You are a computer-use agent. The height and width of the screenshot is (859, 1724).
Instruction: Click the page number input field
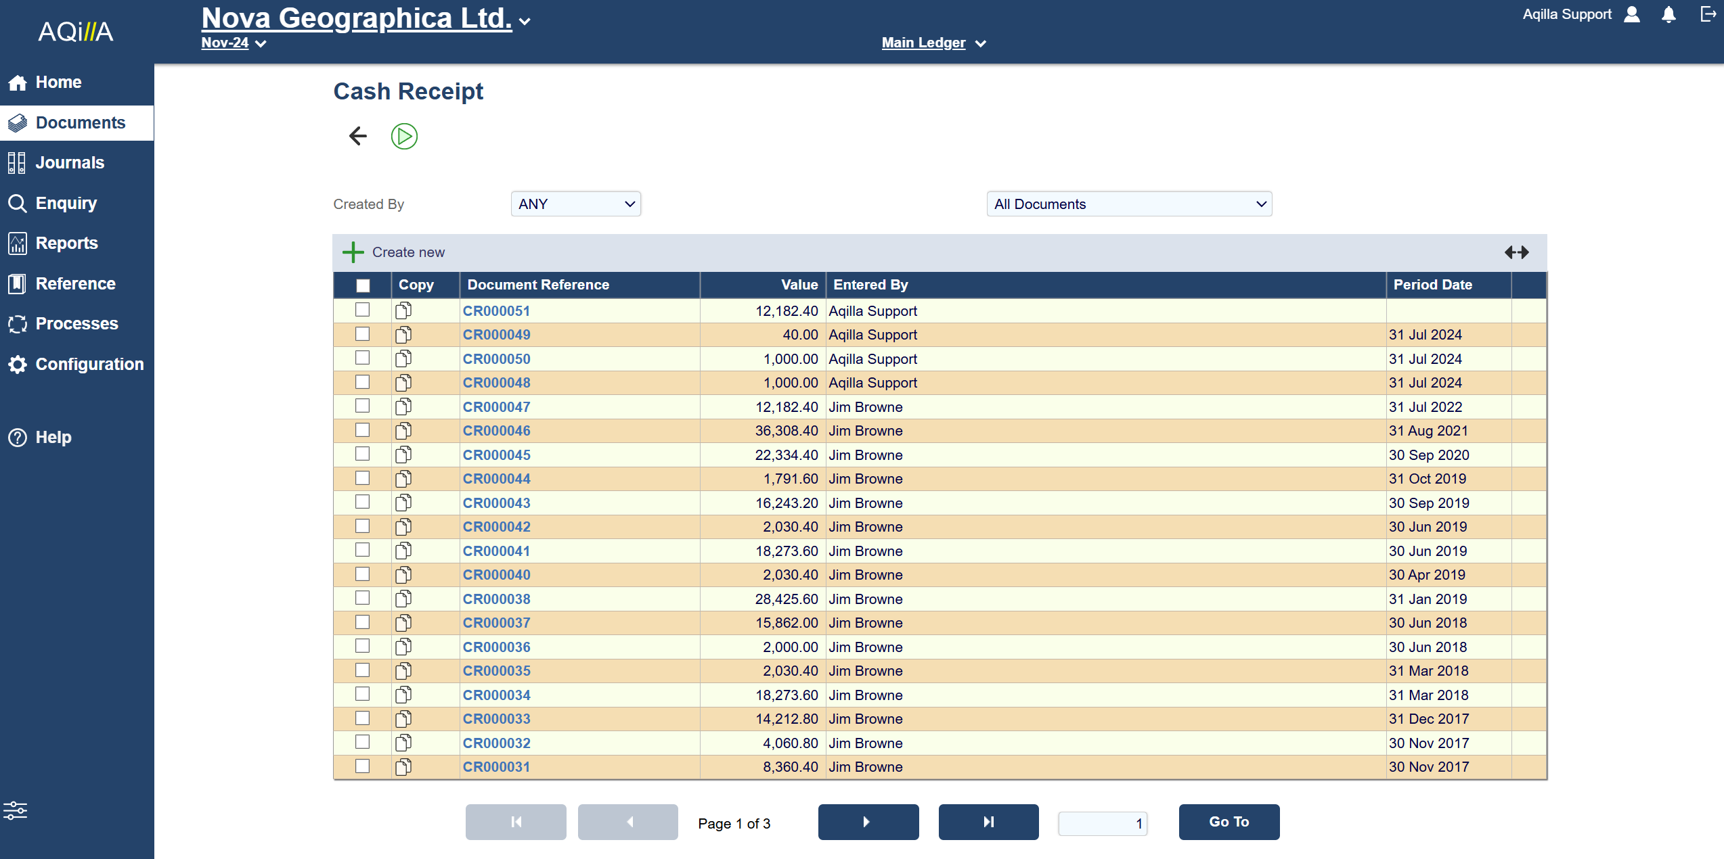[x=1102, y=822]
